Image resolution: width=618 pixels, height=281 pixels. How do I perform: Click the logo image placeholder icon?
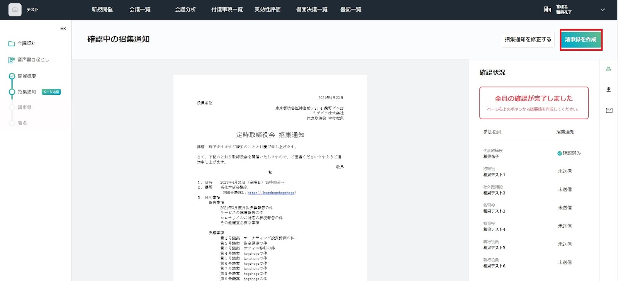15,10
